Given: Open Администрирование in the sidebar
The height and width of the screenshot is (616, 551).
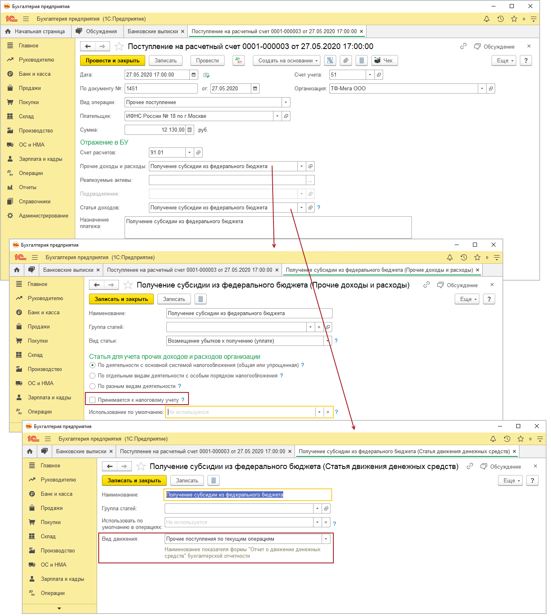Looking at the screenshot, I should click(x=43, y=216).
